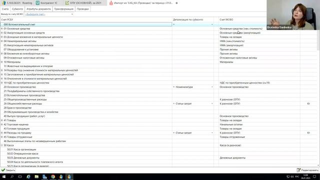Open the Субконто tab
320x180 pixels.
(17, 9)
